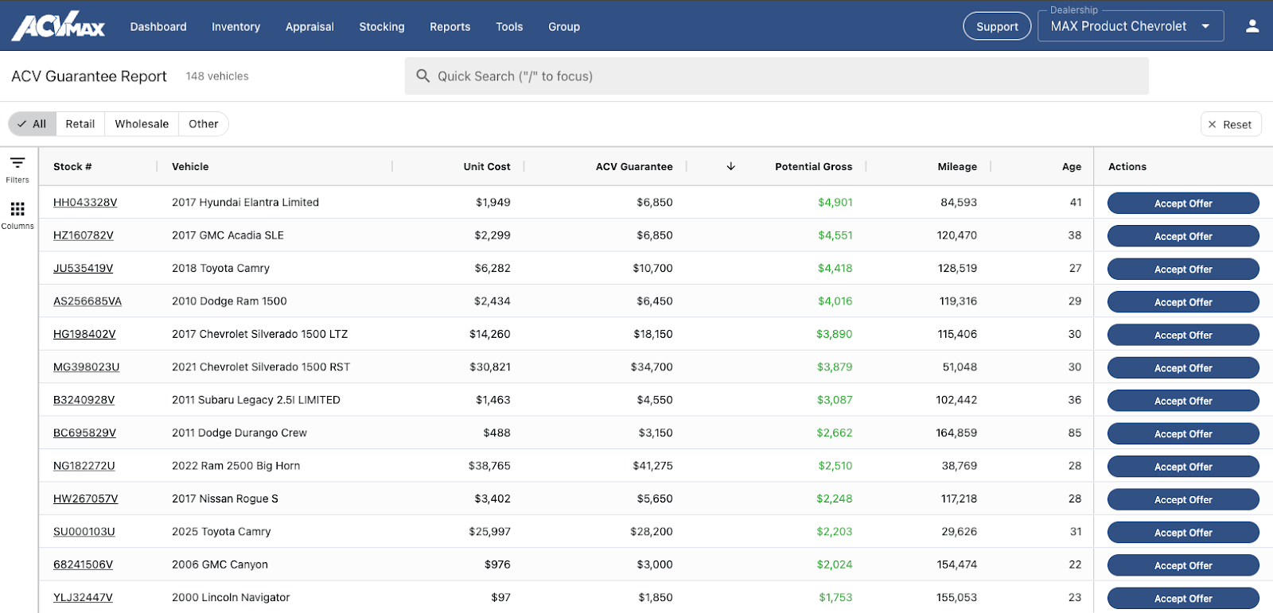The width and height of the screenshot is (1273, 613).
Task: Accept Offer for 2018 Toyota Camry
Action: [1183, 269]
